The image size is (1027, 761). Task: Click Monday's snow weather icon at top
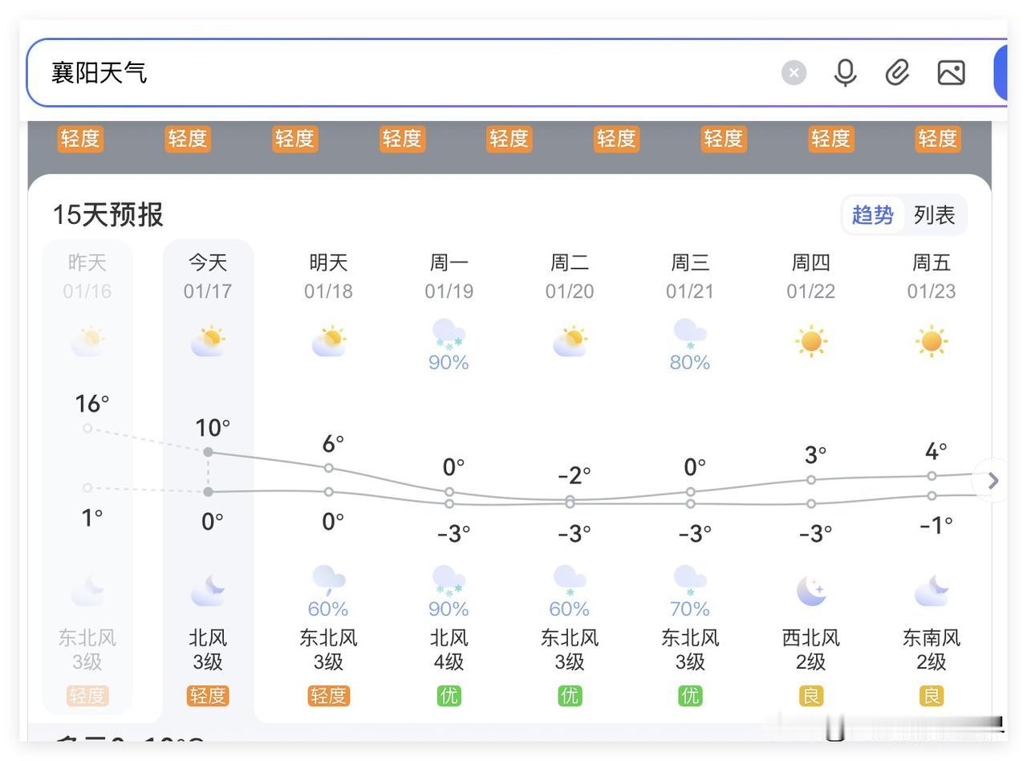(x=449, y=334)
